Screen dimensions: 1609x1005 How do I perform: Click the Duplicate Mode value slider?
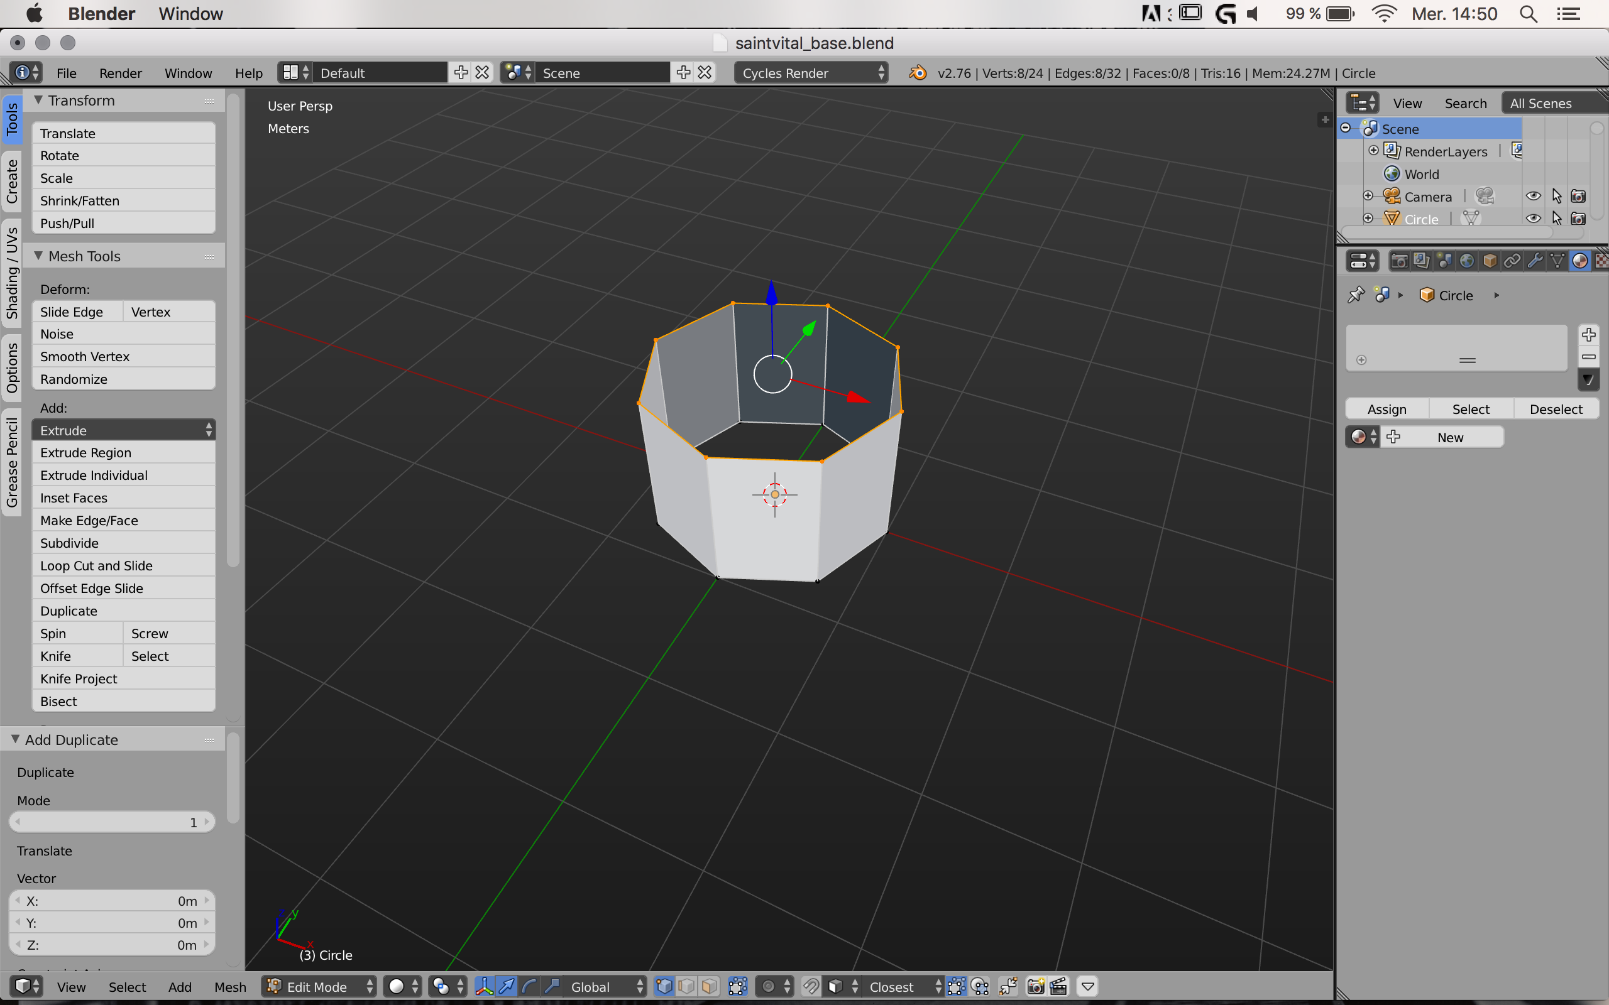pyautogui.click(x=112, y=822)
